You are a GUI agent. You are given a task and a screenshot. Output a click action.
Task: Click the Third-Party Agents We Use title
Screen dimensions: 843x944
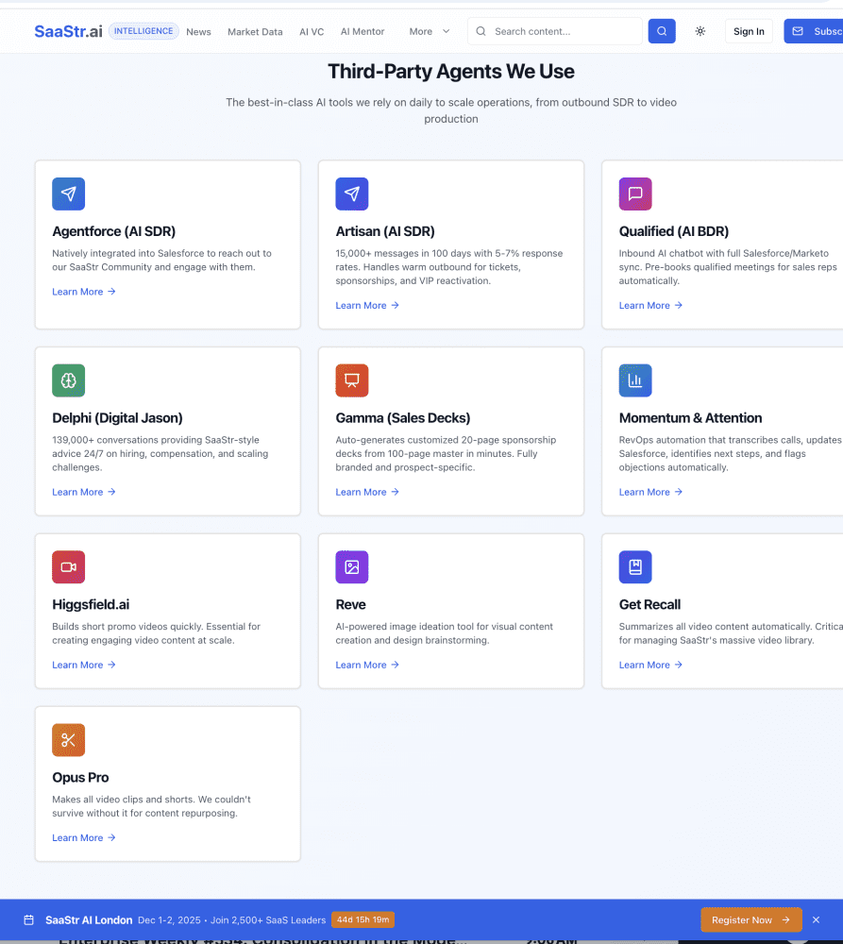tap(451, 72)
